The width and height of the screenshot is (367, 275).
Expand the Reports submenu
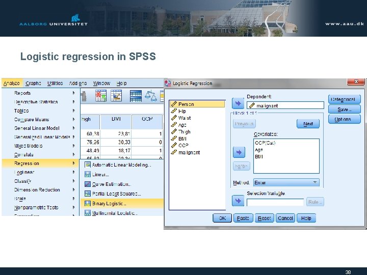coord(41,93)
